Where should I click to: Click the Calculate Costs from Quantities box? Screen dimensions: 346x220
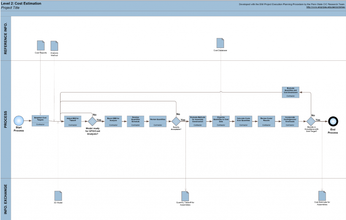243,121
